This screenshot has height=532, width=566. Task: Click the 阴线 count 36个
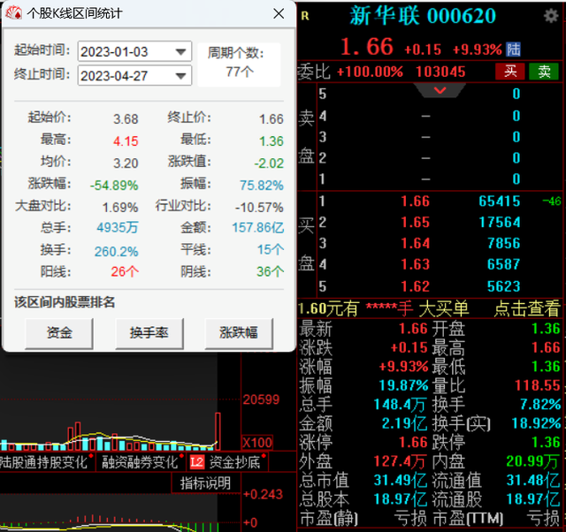(x=270, y=271)
